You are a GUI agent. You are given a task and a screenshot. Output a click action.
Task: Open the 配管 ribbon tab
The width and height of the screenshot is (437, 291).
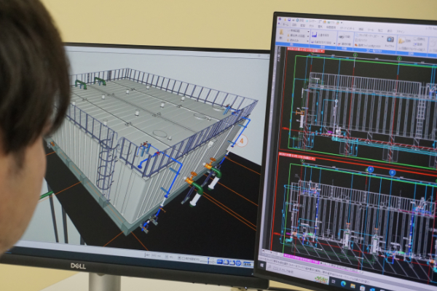[303, 25]
